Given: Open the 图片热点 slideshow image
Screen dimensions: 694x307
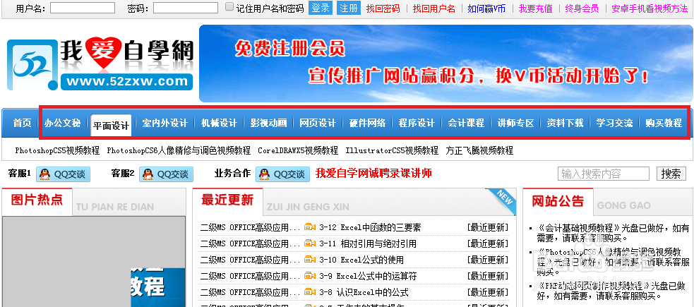Looking at the screenshot, I should point(94,261).
